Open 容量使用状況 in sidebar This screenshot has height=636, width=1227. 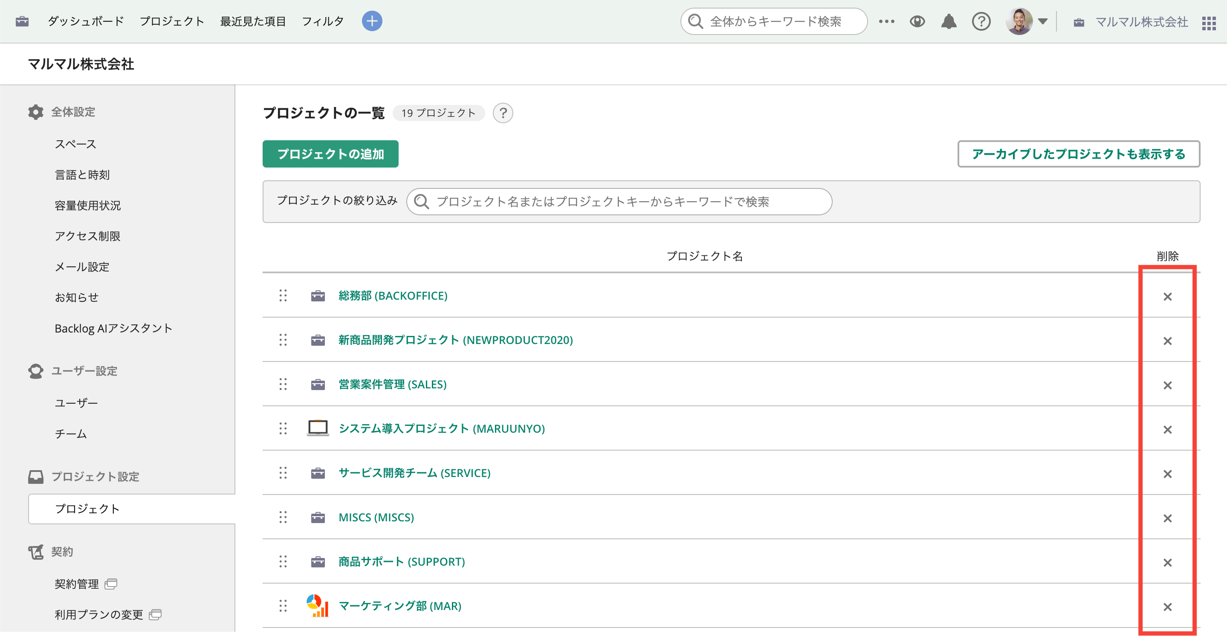(88, 205)
